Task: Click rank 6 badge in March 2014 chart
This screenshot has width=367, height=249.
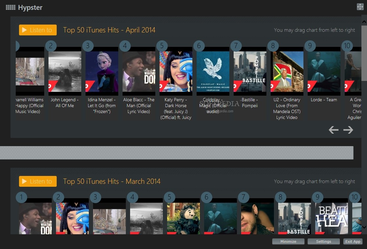Action: (x=206, y=197)
